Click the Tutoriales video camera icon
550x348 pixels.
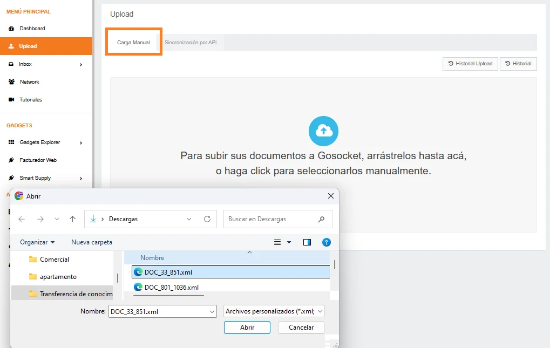click(x=11, y=99)
